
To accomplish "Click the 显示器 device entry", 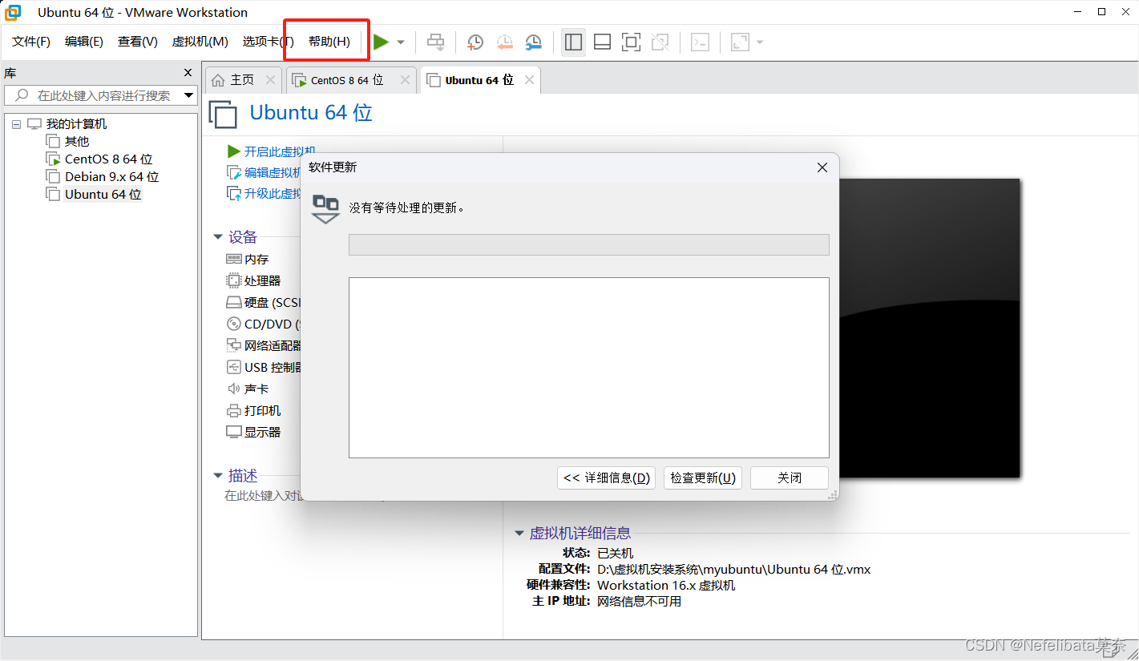I will click(x=253, y=433).
